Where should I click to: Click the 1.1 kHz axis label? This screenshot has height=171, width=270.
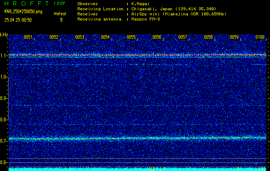click(3, 56)
